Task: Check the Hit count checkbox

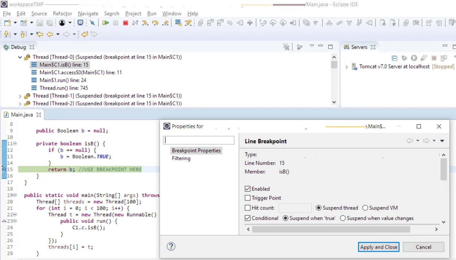Action: click(x=247, y=208)
